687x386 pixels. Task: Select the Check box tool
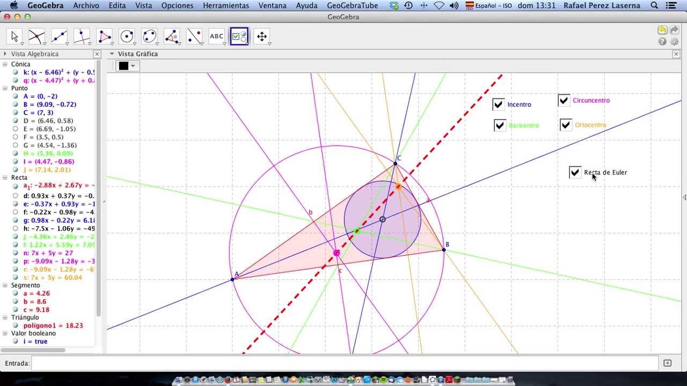pos(239,36)
